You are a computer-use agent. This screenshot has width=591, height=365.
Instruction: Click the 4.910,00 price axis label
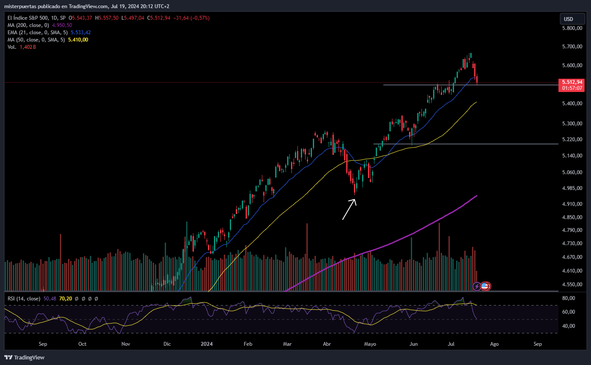click(572, 204)
